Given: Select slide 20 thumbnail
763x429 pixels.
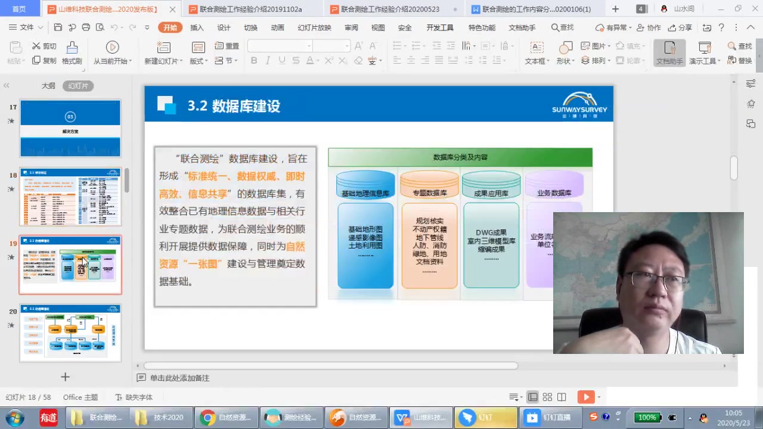Looking at the screenshot, I should click(70, 332).
